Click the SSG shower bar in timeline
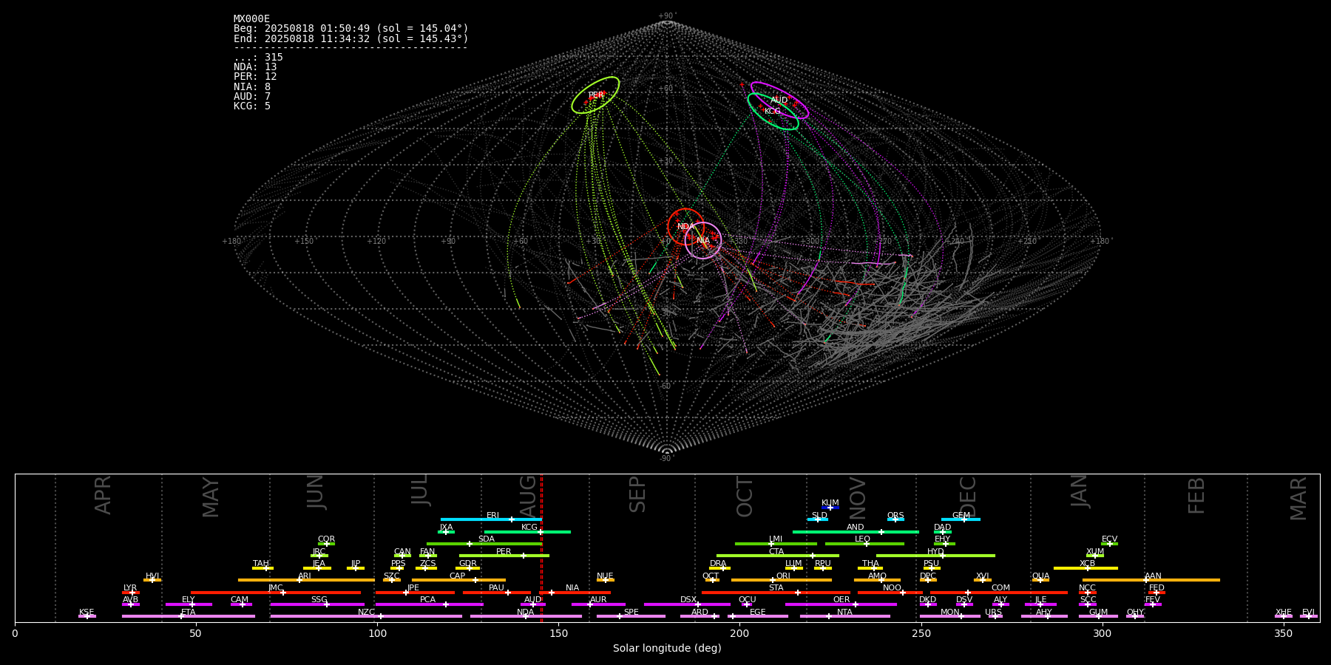Viewport: 1331px width, 665px height. click(x=317, y=604)
